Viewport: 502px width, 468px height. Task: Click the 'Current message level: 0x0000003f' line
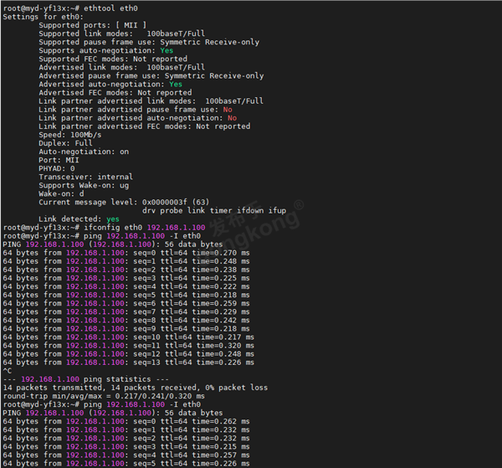[x=124, y=202]
